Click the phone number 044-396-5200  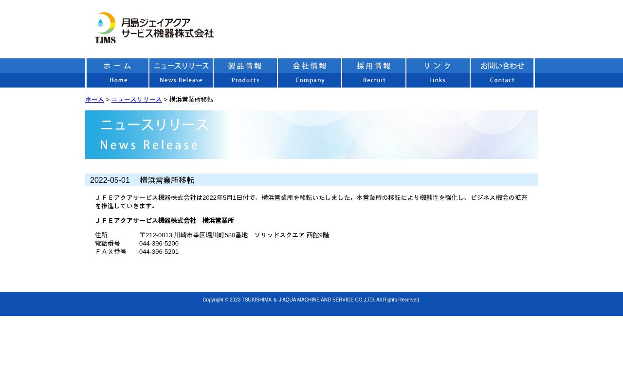pos(159,243)
